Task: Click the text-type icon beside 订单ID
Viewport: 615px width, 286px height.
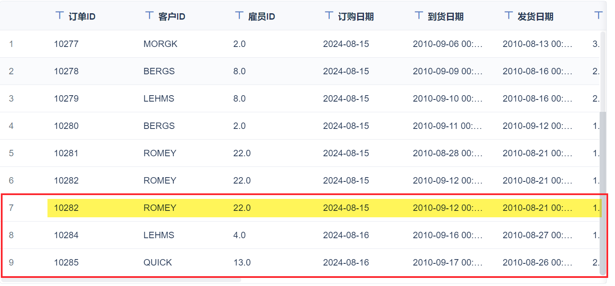Action: pyautogui.click(x=60, y=16)
